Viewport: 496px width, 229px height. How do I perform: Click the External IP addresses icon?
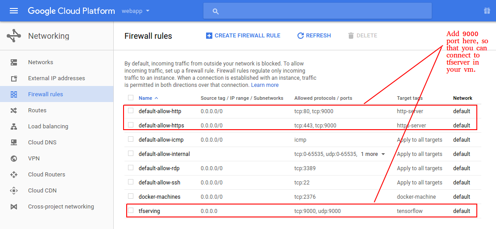(13, 78)
